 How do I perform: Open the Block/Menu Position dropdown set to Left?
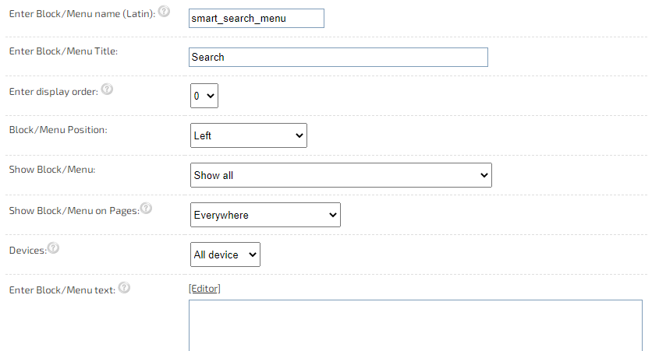tap(249, 135)
